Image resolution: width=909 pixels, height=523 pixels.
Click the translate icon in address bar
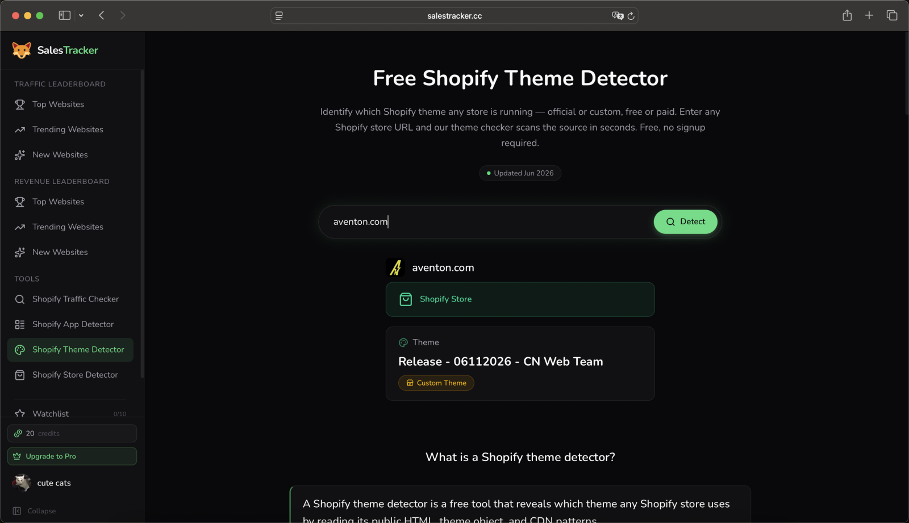pos(618,16)
